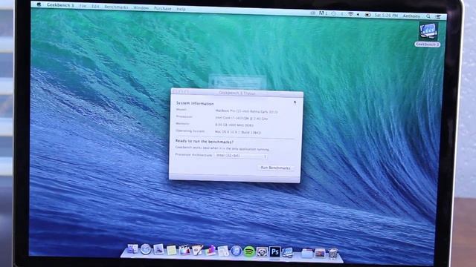The image size is (476, 267).
Task: Open the Trash in dock
Action: 333,254
